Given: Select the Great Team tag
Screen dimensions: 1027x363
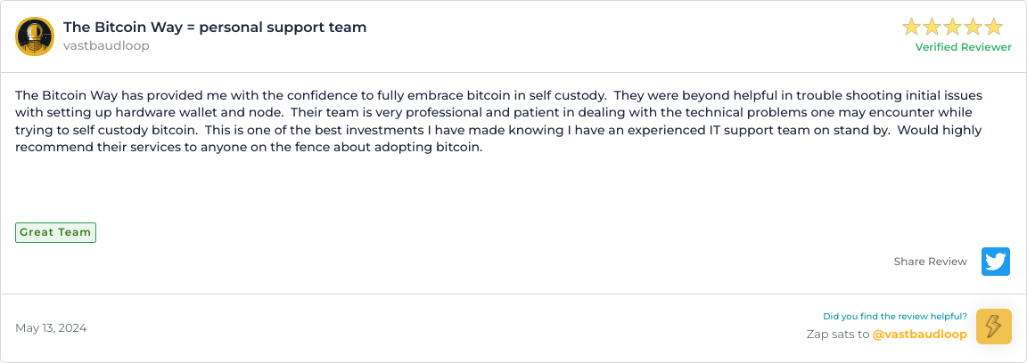Looking at the screenshot, I should point(55,232).
